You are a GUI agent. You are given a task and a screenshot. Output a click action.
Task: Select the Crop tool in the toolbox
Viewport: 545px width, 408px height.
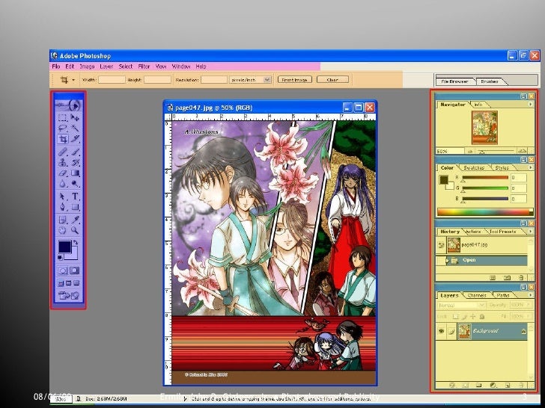[x=63, y=139]
